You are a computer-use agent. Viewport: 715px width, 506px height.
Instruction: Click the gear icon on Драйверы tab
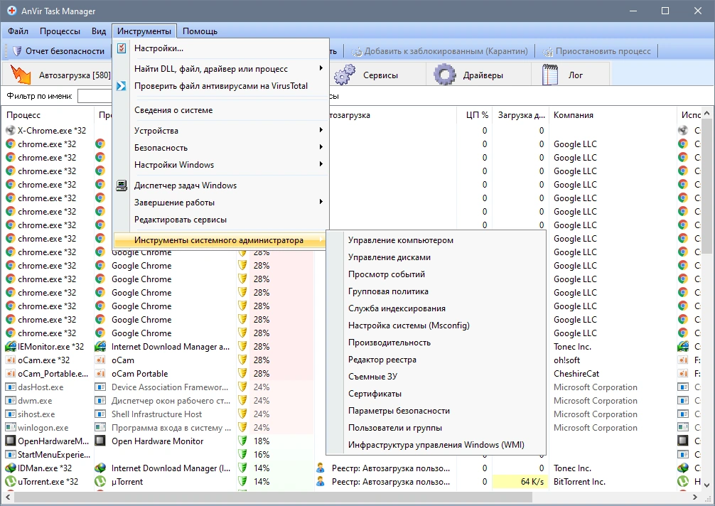445,75
